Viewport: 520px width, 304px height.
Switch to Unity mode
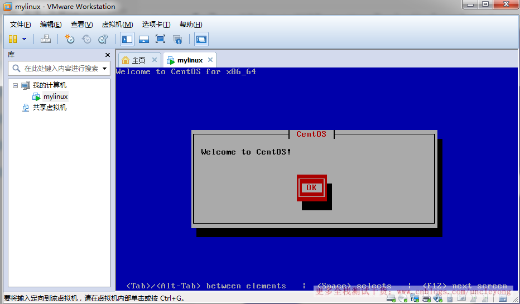pyautogui.click(x=177, y=40)
